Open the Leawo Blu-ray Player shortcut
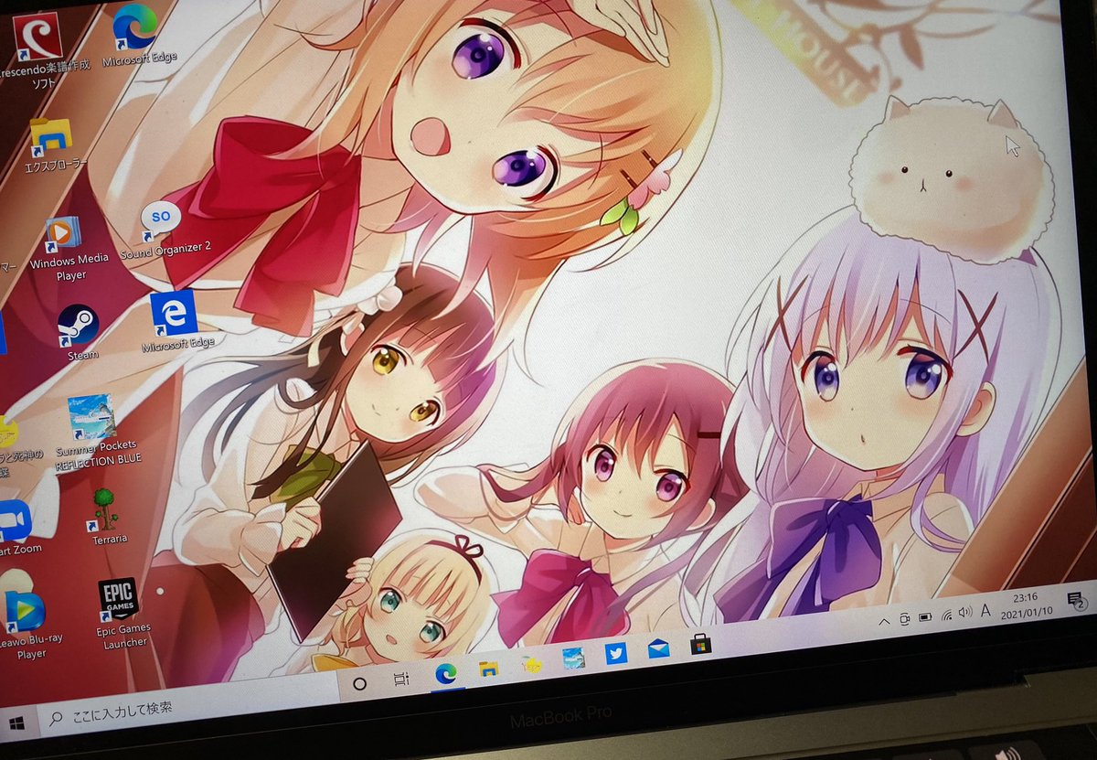 click(x=27, y=626)
